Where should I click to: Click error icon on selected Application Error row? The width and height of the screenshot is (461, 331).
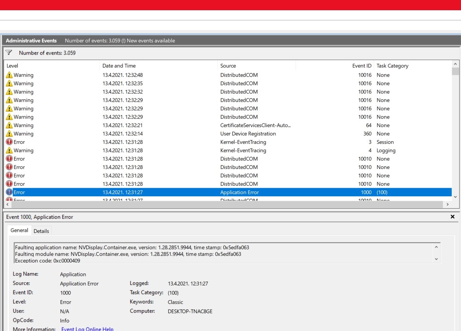tap(9, 192)
